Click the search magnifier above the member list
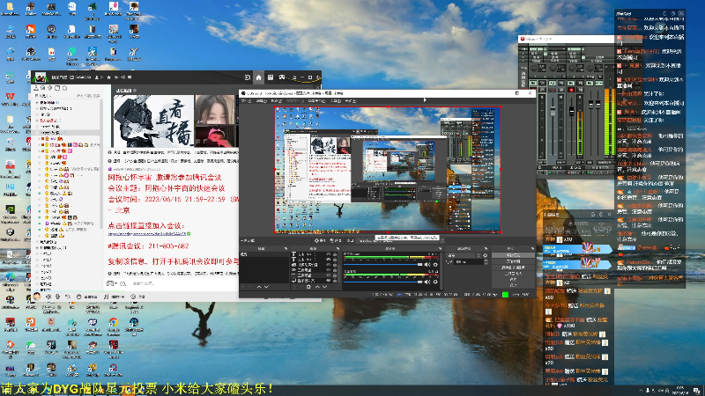705x396 pixels. tap(64, 88)
